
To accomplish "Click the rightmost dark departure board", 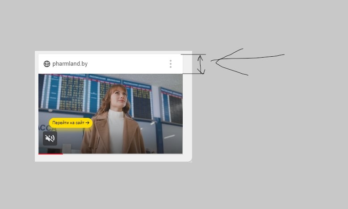I will point(171,106).
